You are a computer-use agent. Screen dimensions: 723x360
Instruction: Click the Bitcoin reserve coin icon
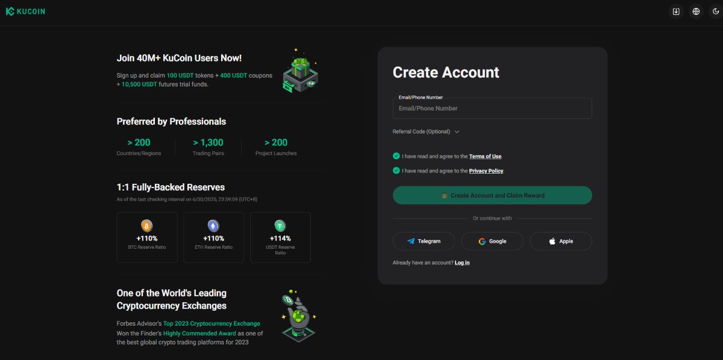(147, 226)
